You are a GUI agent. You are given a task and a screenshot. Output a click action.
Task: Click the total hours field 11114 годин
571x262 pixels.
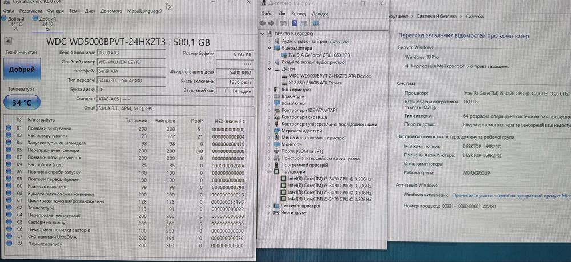pyautogui.click(x=235, y=91)
